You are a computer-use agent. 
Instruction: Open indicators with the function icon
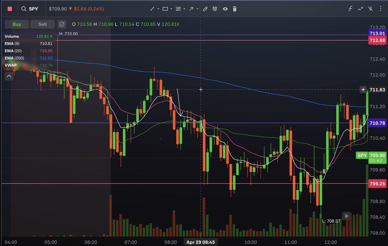tap(350, 9)
